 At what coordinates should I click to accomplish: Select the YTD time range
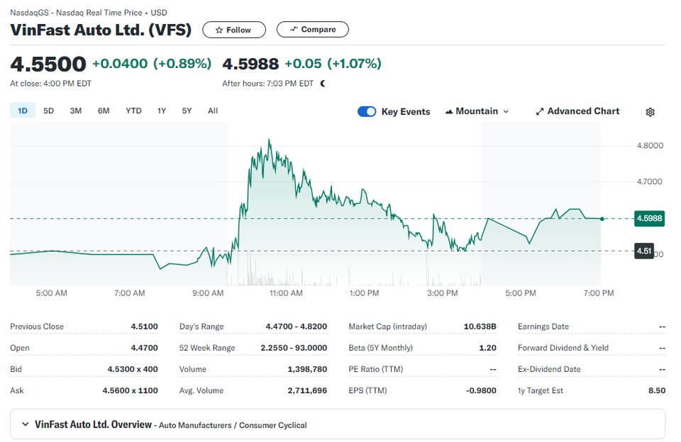(x=134, y=110)
